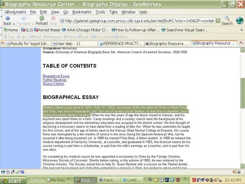Switch to the Paint taskbar window
The width and height of the screenshot is (245, 184).
click(x=108, y=180)
